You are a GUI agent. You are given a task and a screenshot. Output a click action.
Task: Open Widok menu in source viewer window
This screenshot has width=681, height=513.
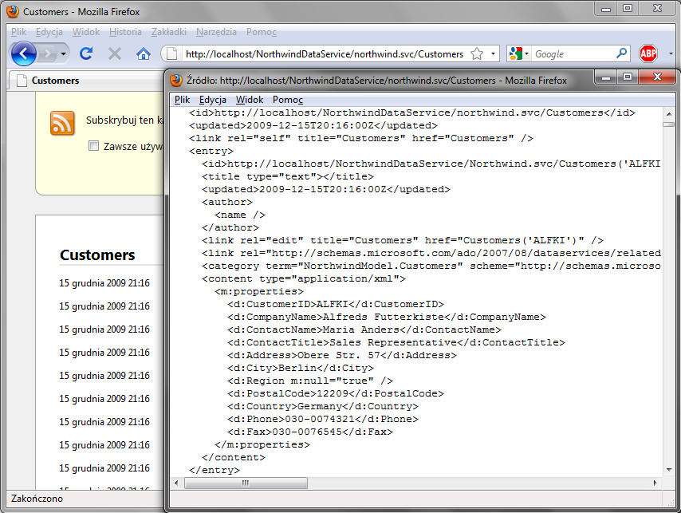click(x=250, y=100)
